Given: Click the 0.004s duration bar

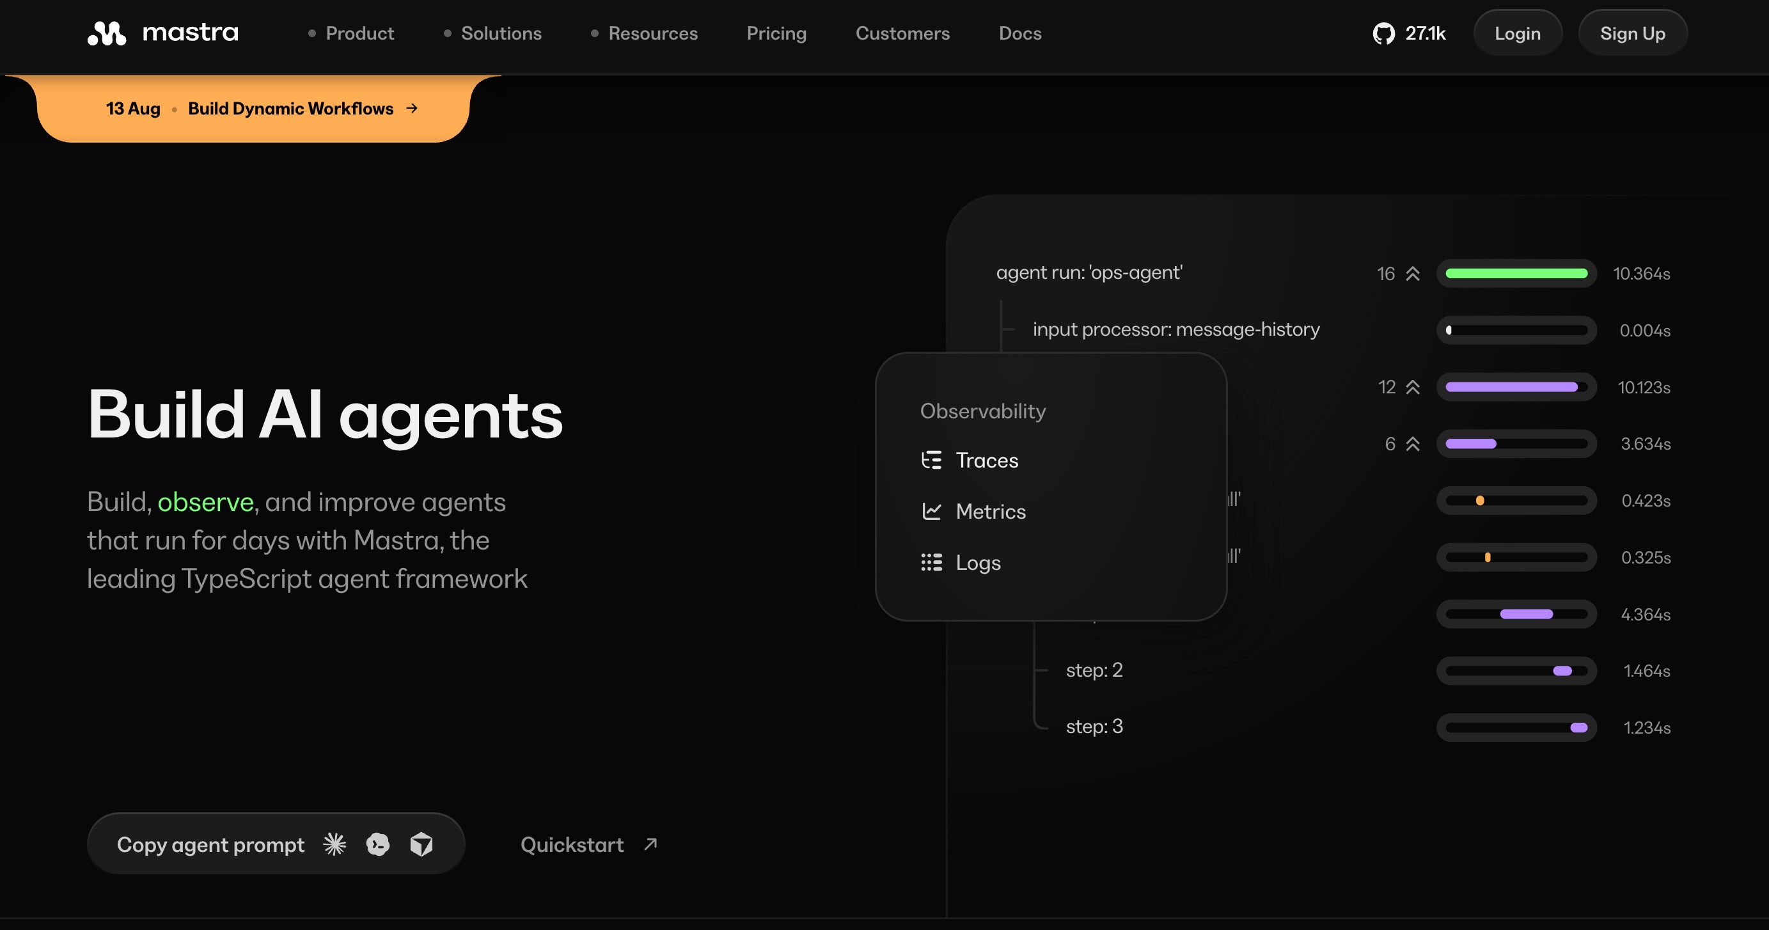Looking at the screenshot, I should [1516, 331].
